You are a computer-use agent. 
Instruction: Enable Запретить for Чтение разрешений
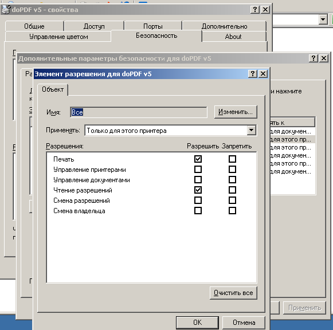[232, 190]
